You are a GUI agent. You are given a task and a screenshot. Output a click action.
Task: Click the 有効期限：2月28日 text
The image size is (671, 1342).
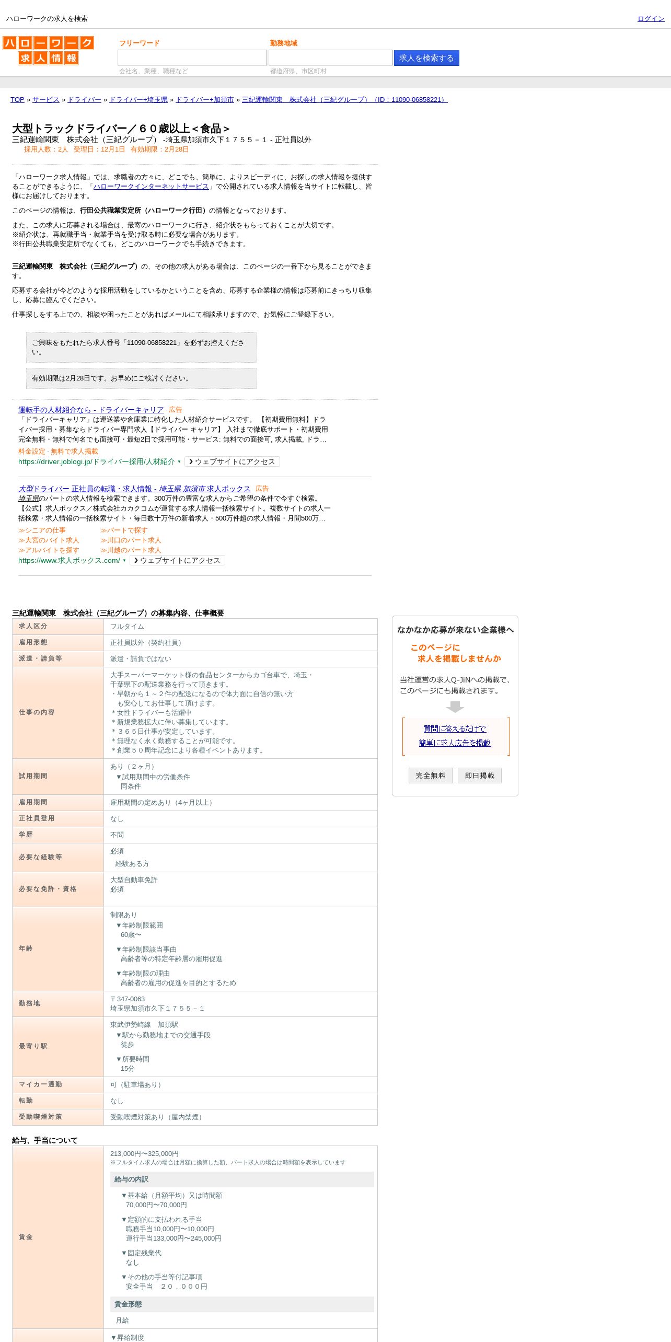pos(160,149)
